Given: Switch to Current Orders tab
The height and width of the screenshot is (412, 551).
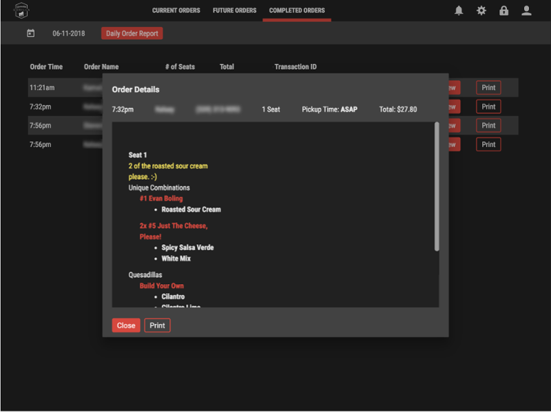Looking at the screenshot, I should (x=176, y=10).
